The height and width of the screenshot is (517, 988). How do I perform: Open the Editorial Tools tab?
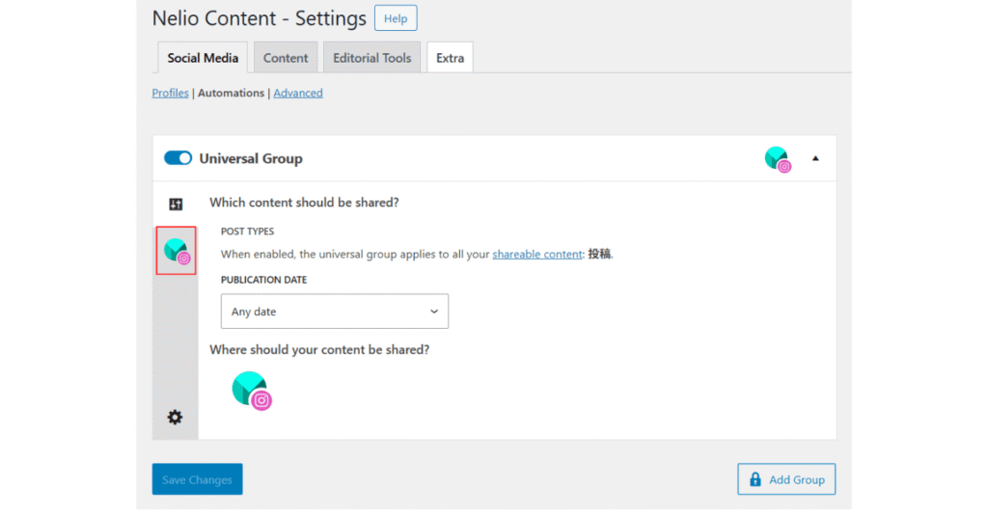click(x=371, y=58)
